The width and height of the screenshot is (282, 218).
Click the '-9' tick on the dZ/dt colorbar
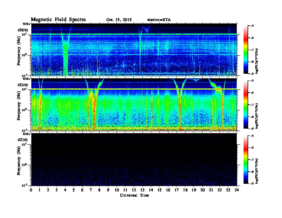coord(252,183)
